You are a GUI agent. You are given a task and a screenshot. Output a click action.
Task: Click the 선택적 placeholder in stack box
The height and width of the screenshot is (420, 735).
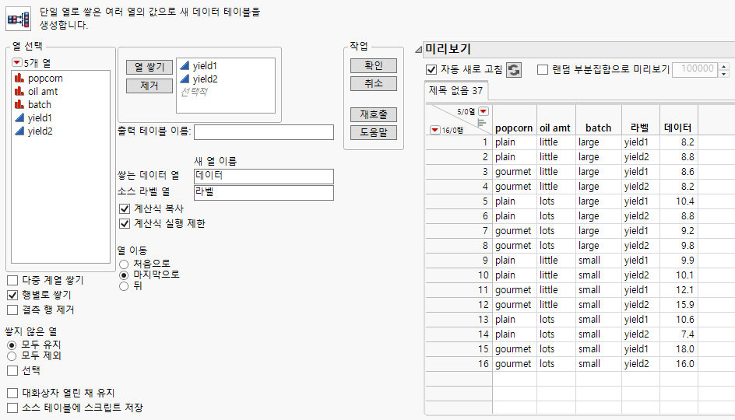194,92
